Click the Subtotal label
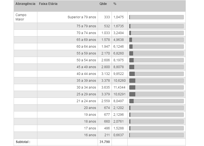Viewport: 204px width, 146px height. (23, 142)
